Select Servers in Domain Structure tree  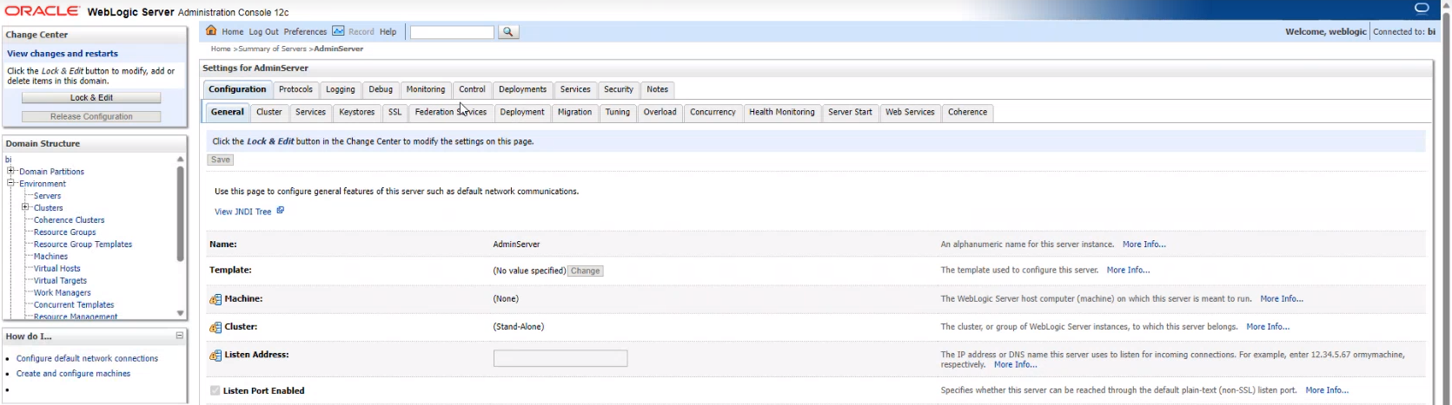click(47, 196)
